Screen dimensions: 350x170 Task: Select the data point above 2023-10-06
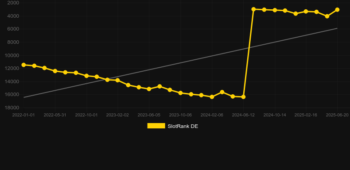(x=181, y=93)
